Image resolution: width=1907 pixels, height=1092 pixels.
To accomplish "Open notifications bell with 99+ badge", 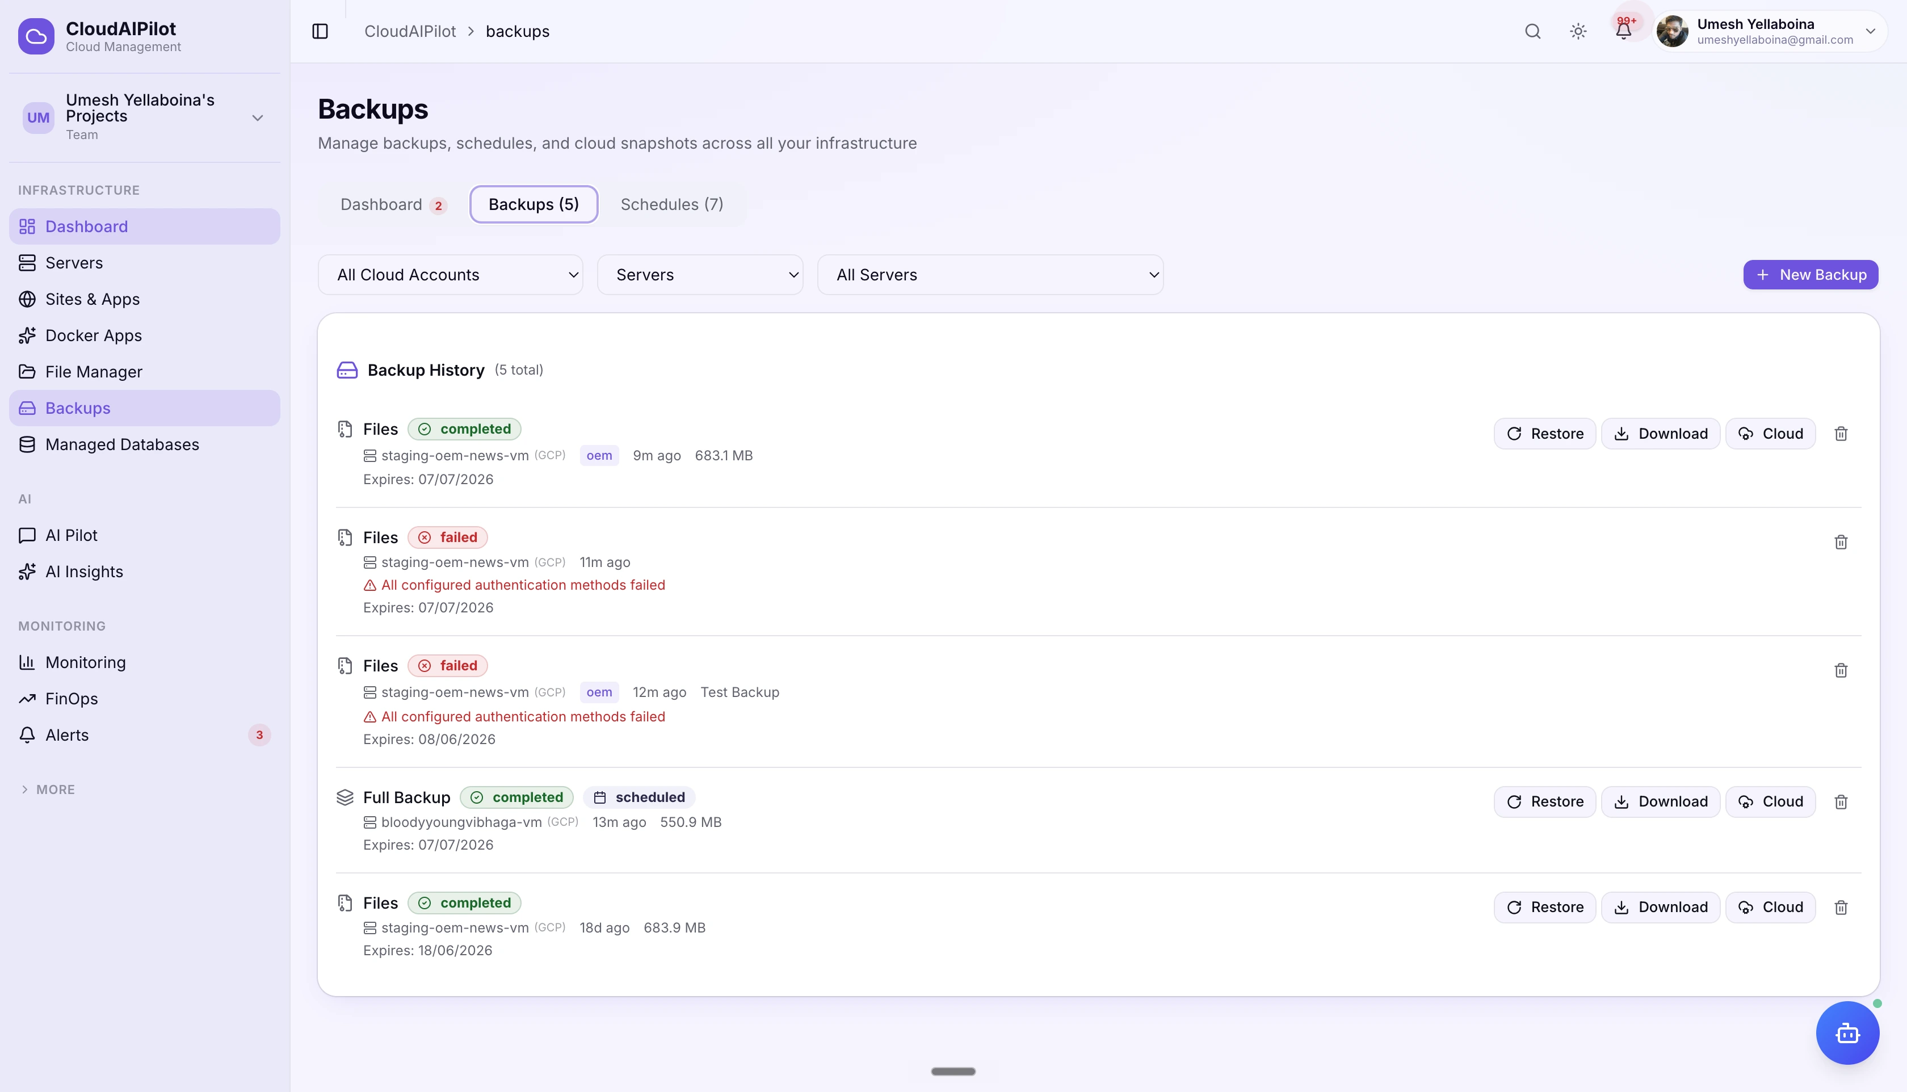I will [x=1624, y=31].
